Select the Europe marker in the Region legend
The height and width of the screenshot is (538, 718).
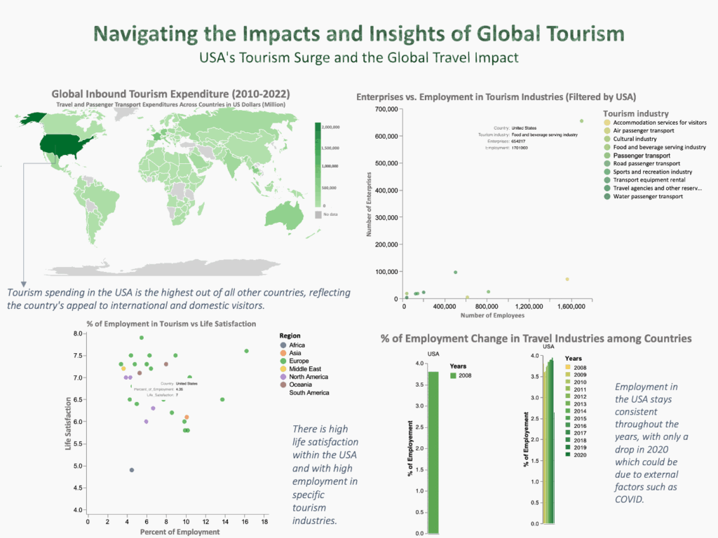tap(283, 361)
